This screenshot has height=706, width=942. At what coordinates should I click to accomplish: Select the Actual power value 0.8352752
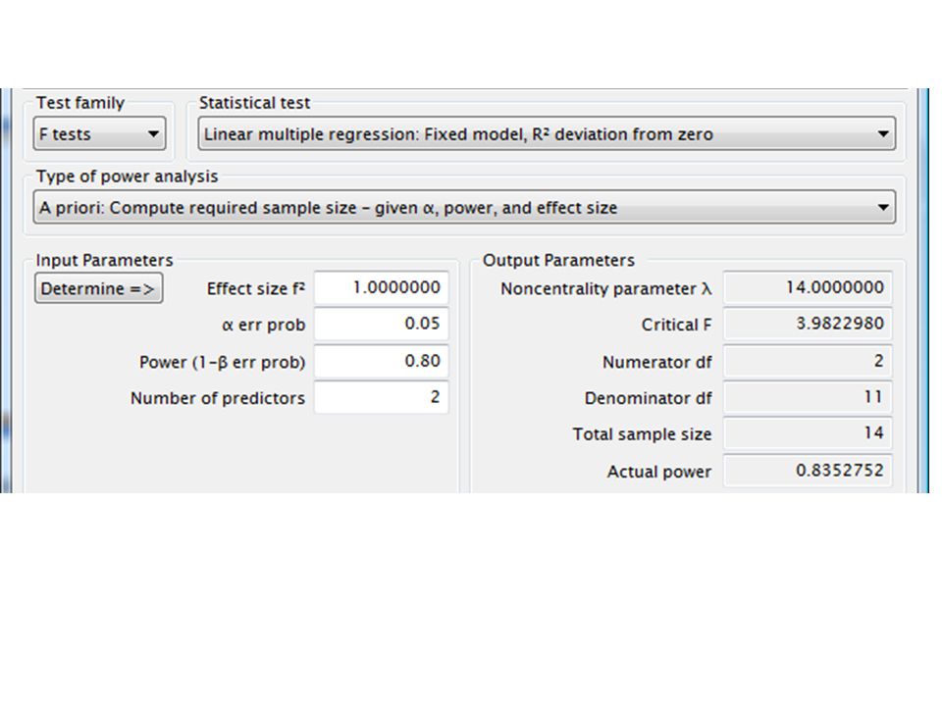click(808, 470)
